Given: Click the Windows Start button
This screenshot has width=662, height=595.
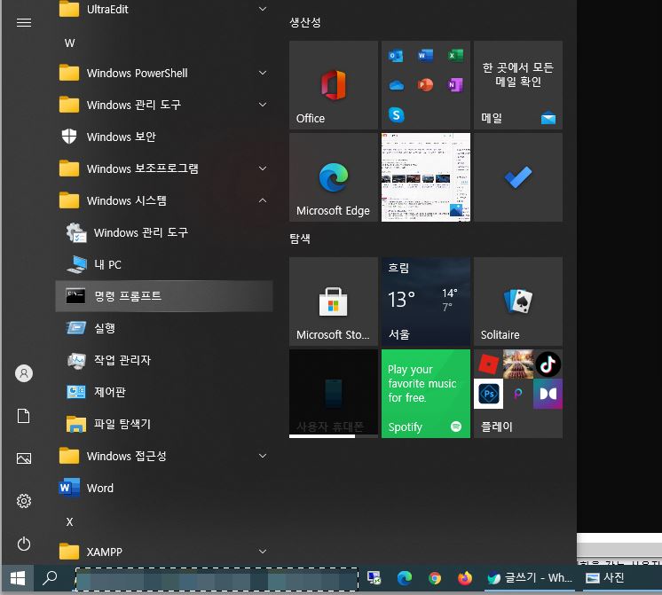Looking at the screenshot, I should click(18, 578).
